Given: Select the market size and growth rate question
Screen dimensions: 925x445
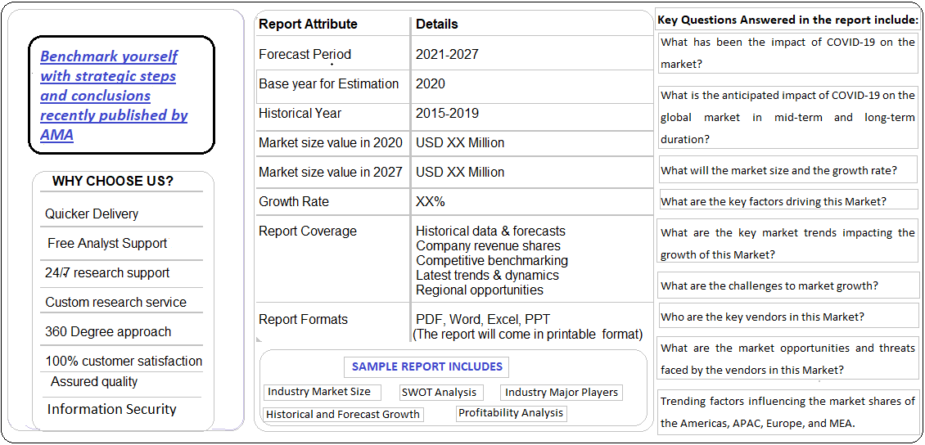Looking at the screenshot, I should coord(787,171).
